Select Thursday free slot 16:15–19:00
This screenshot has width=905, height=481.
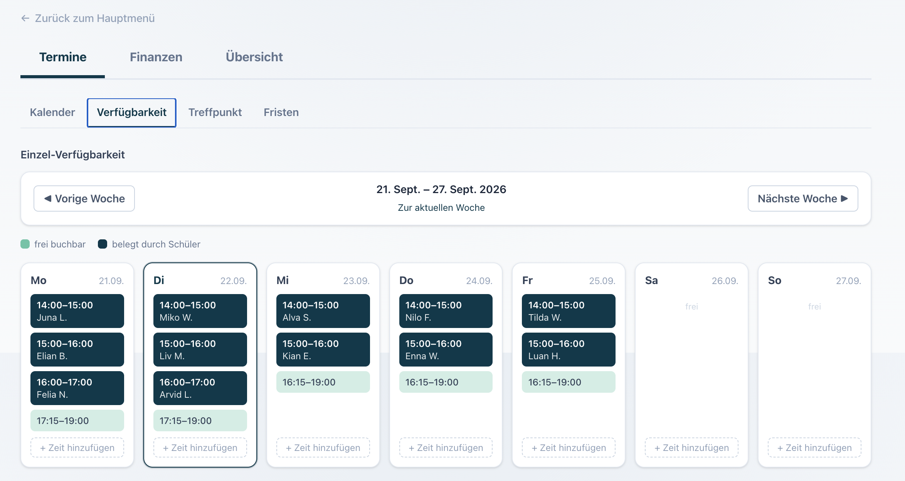[x=446, y=382]
